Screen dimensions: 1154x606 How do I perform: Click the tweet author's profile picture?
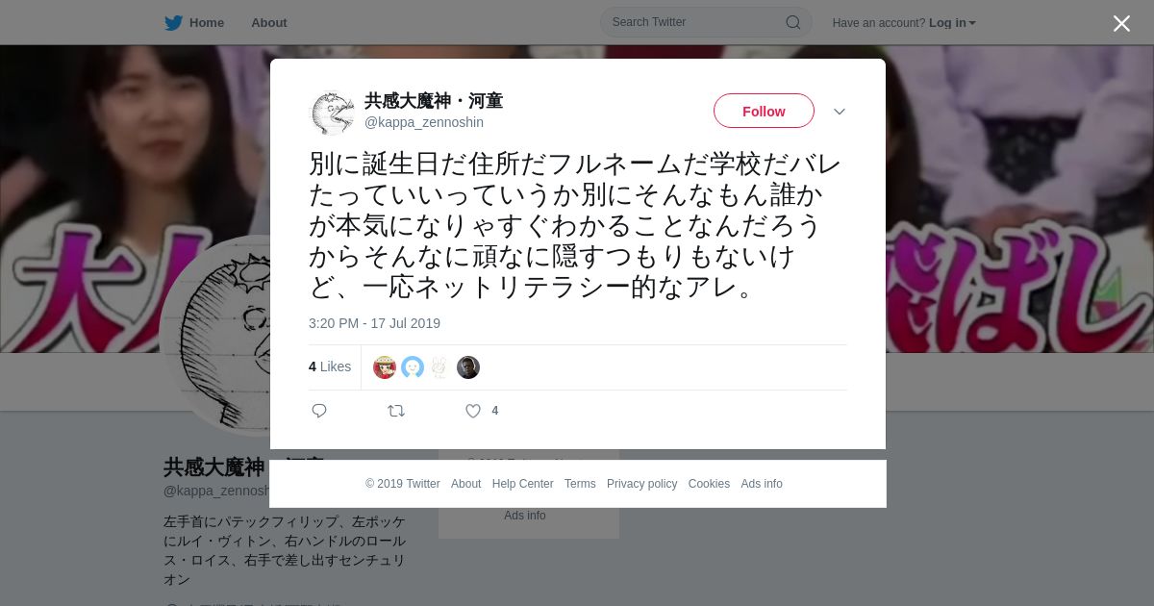(x=332, y=112)
